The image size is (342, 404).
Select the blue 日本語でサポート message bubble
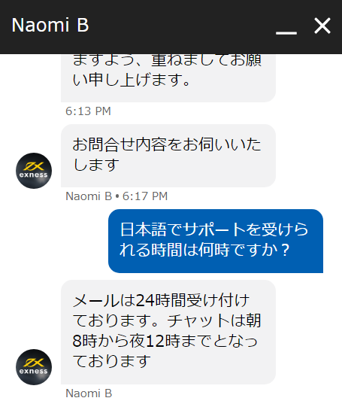click(x=216, y=241)
